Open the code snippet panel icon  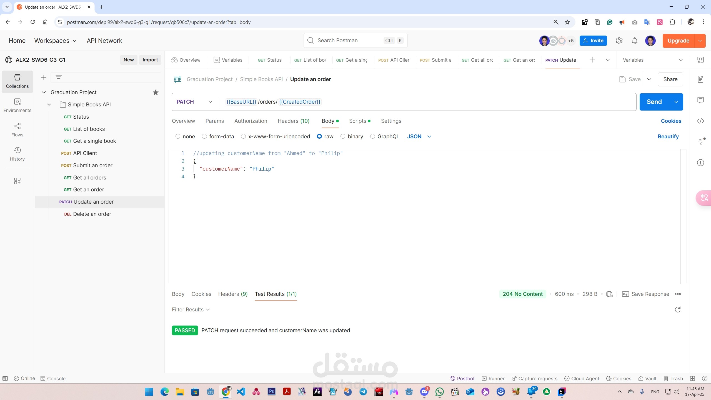[700, 121]
